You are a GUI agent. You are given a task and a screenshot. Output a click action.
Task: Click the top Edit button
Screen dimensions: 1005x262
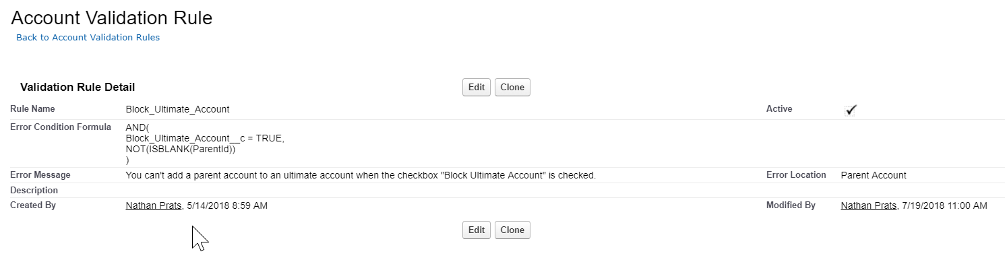point(477,88)
